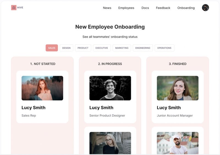Click the Hive logo icon
Image resolution: width=220 pixels, height=155 pixels.
(x=14, y=8)
